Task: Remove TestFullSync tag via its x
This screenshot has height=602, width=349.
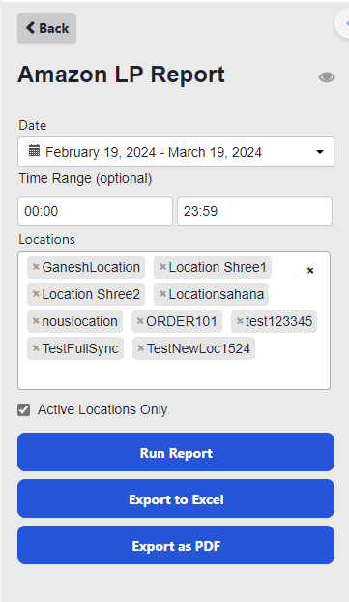Action: [36, 348]
